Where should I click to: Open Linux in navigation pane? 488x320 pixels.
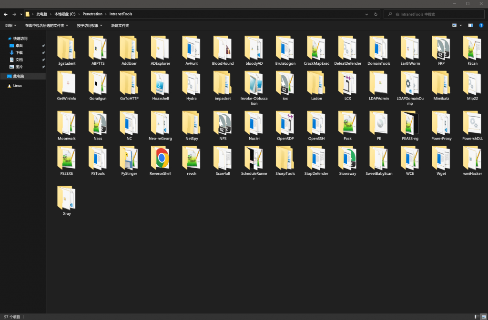click(18, 86)
